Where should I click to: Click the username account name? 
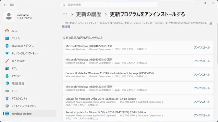23,15
